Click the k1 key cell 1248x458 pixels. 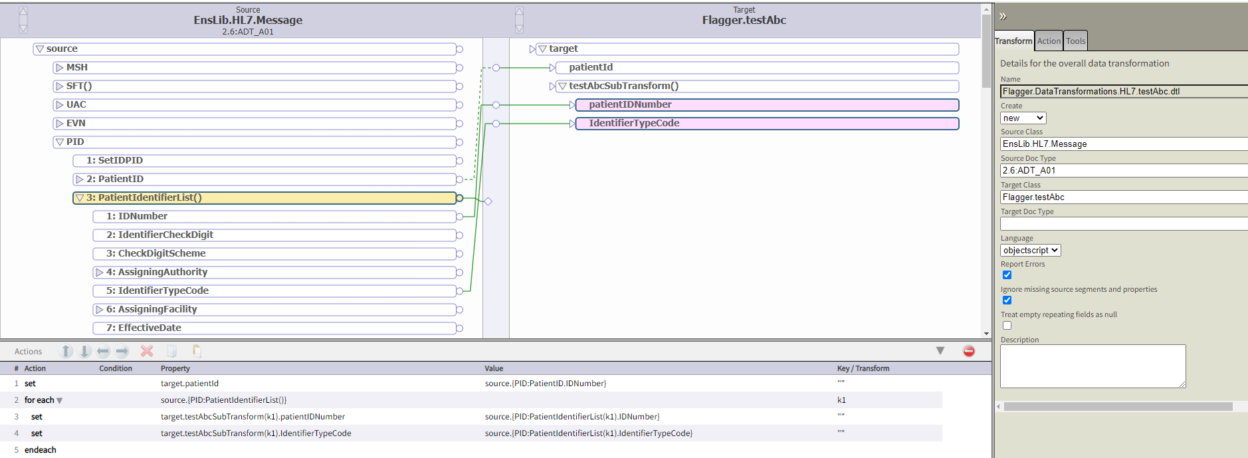point(841,400)
